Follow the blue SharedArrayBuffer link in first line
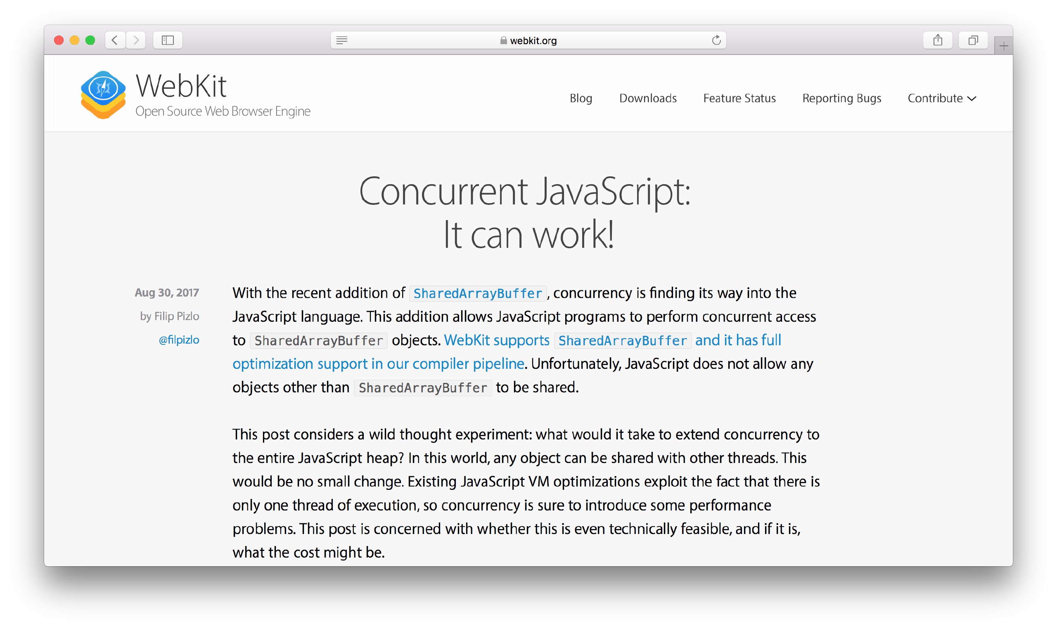The width and height of the screenshot is (1057, 629). pyautogui.click(x=477, y=293)
